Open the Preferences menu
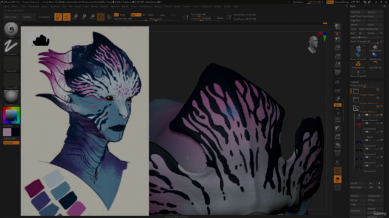 coord(145,7)
